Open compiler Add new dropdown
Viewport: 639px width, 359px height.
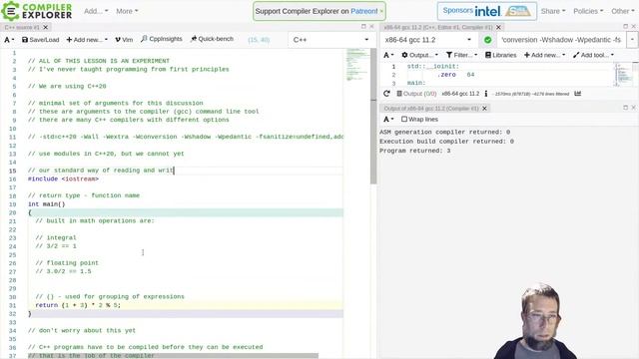pos(544,55)
